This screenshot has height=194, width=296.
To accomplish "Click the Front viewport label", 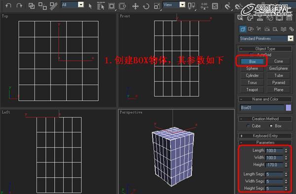I will tap(125, 16).
